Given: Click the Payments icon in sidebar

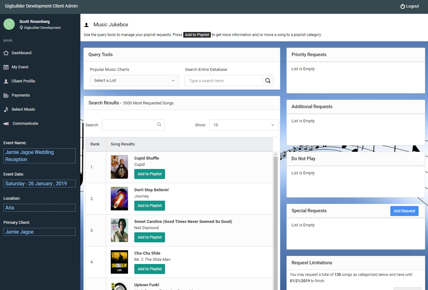Looking at the screenshot, I should (6, 95).
